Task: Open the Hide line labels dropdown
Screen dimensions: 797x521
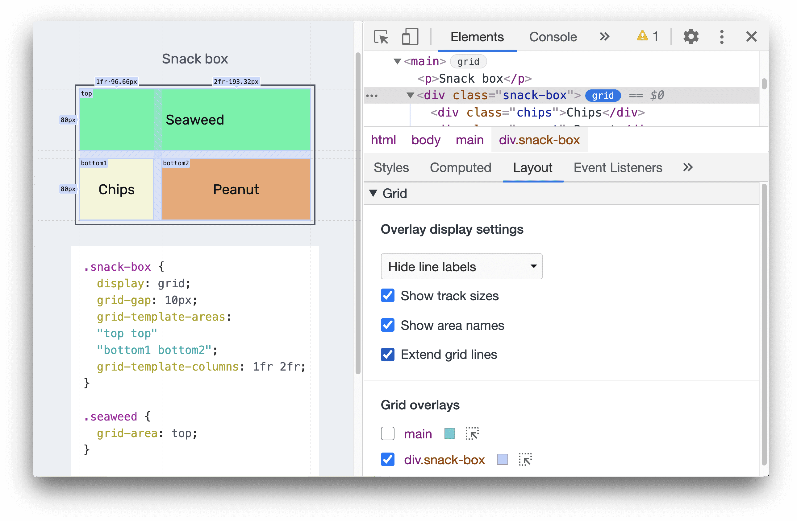Action: (461, 267)
